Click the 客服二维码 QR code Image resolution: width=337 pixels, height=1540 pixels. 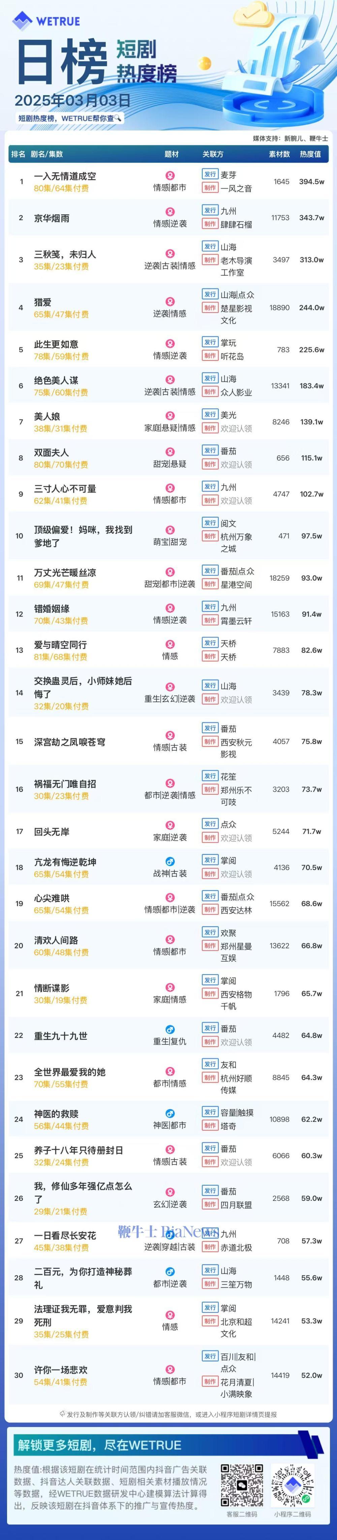(242, 1486)
